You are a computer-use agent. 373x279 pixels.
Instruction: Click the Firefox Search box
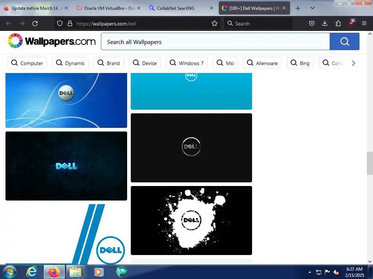coord(258,24)
